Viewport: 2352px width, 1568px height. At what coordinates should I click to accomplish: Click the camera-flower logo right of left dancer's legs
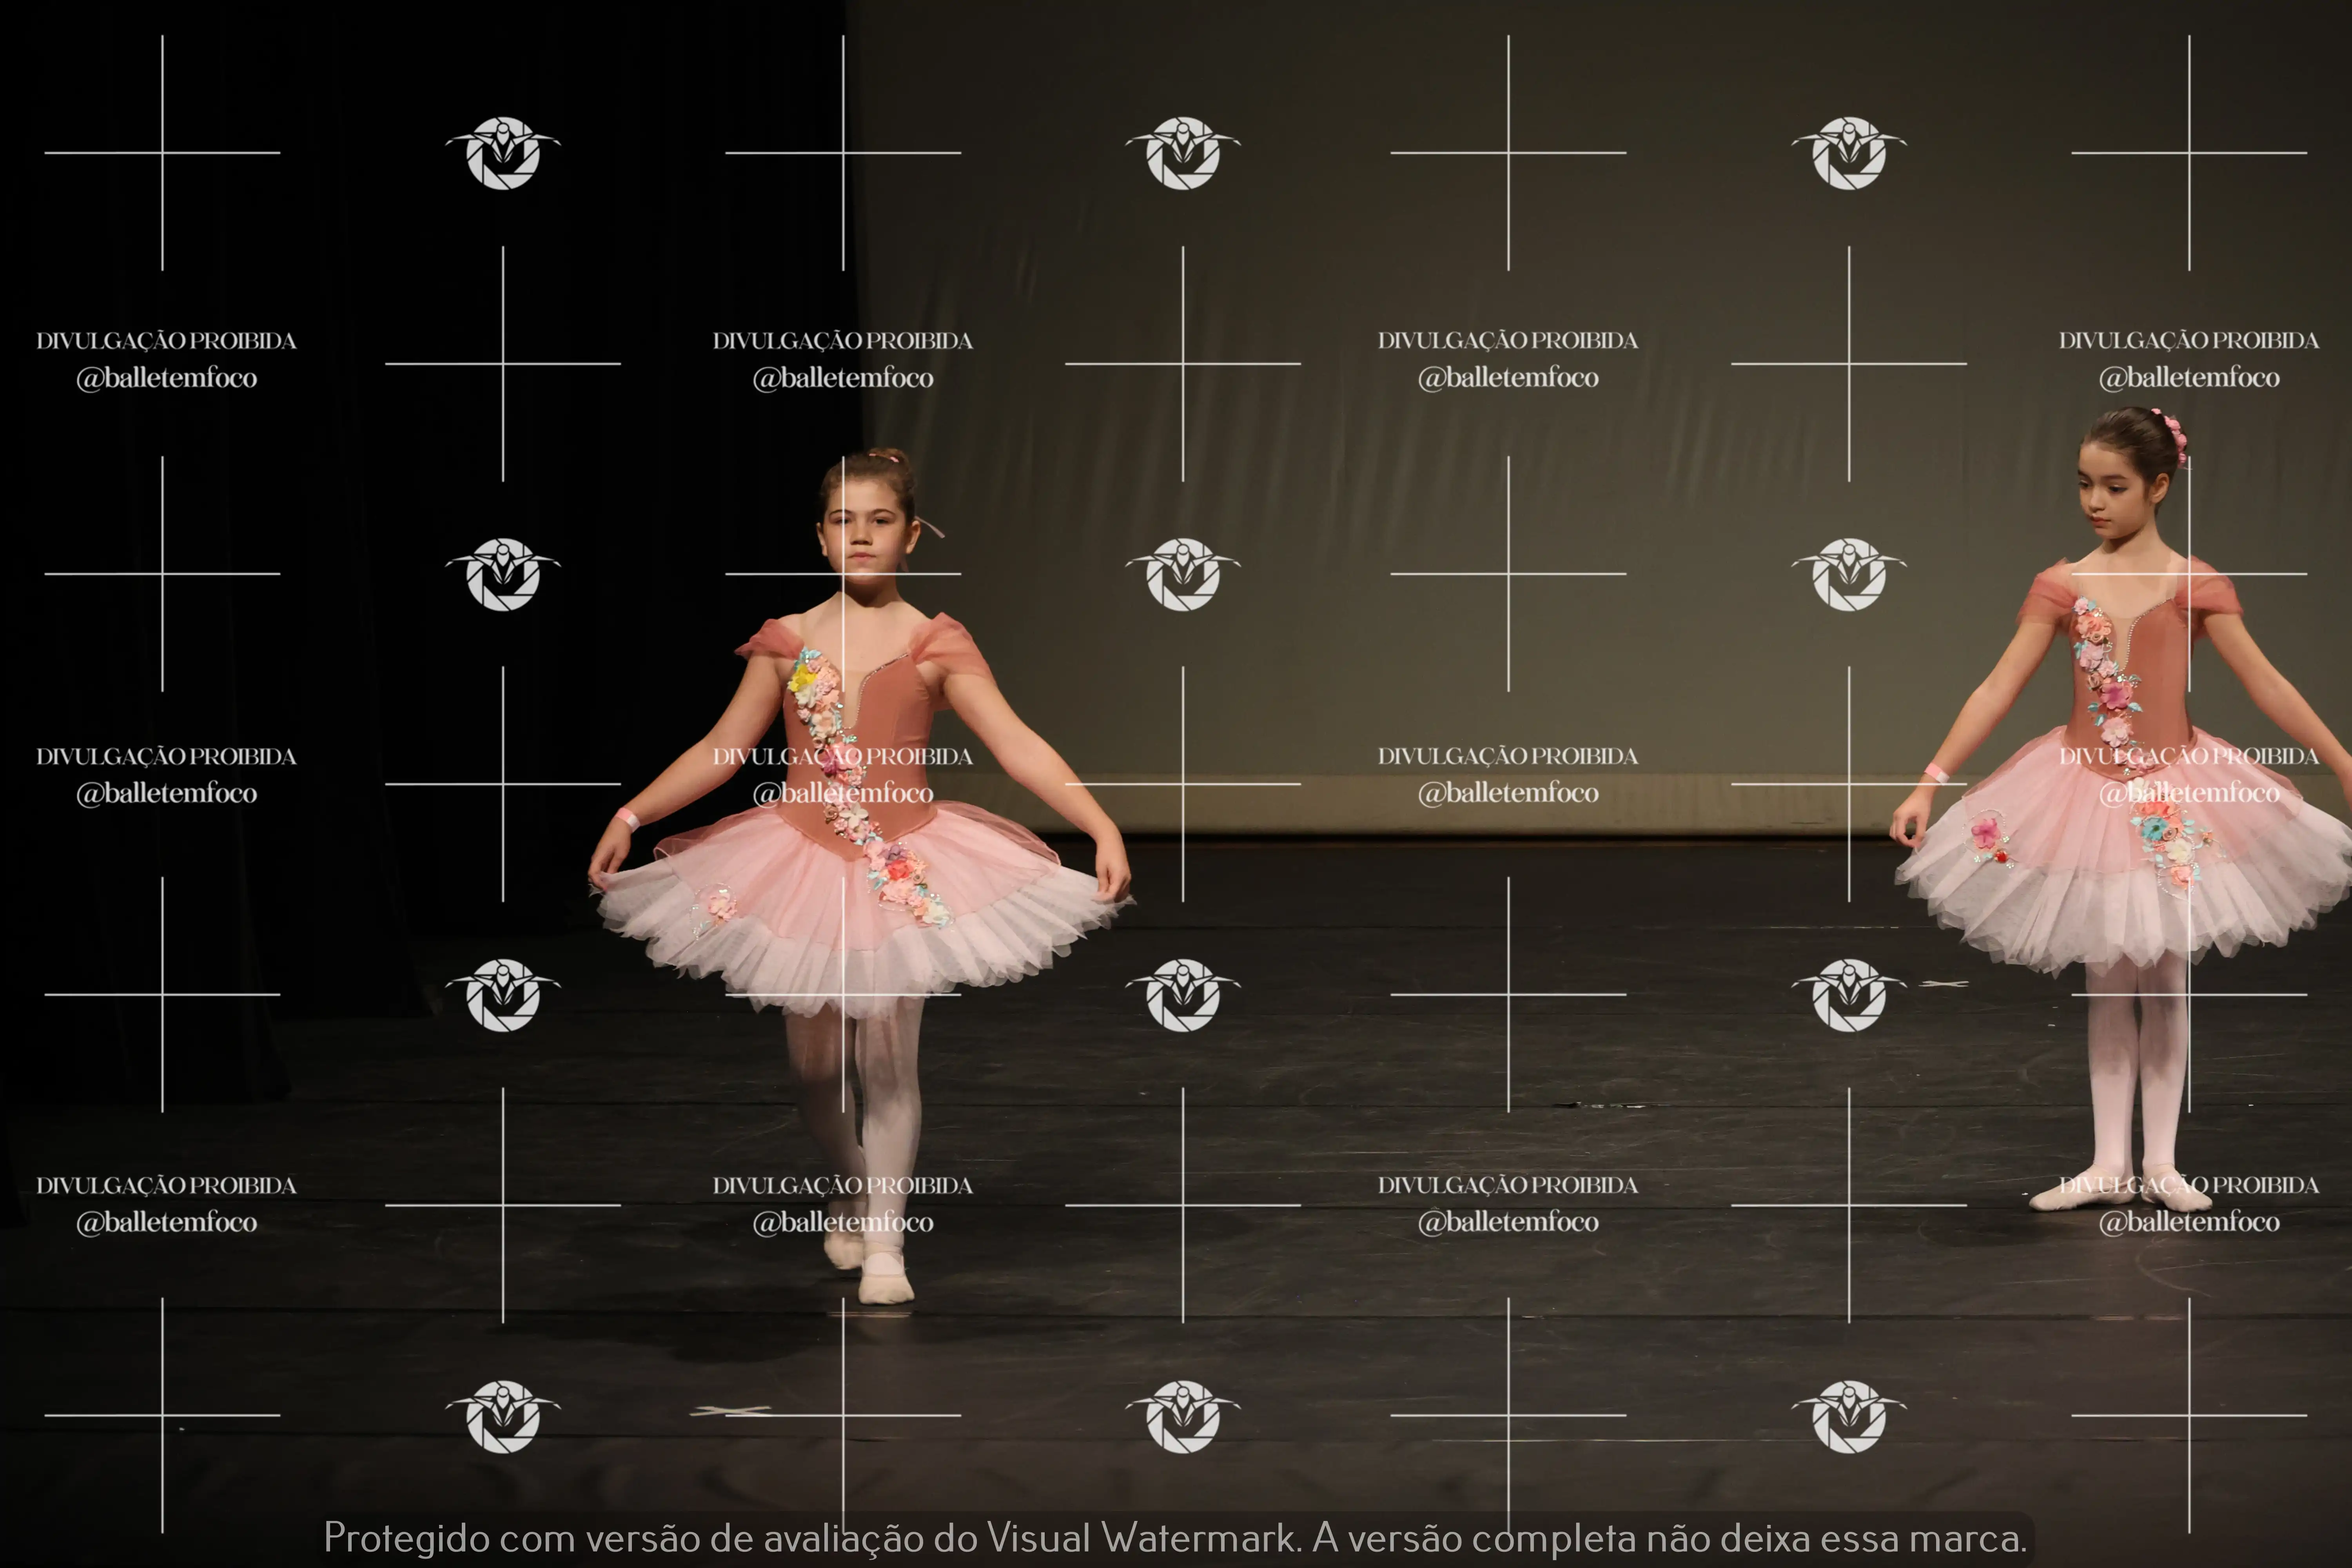pos(1183,994)
